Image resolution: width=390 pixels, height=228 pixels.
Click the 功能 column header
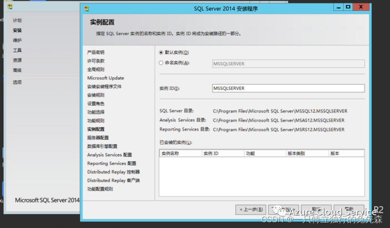pyautogui.click(x=265, y=153)
